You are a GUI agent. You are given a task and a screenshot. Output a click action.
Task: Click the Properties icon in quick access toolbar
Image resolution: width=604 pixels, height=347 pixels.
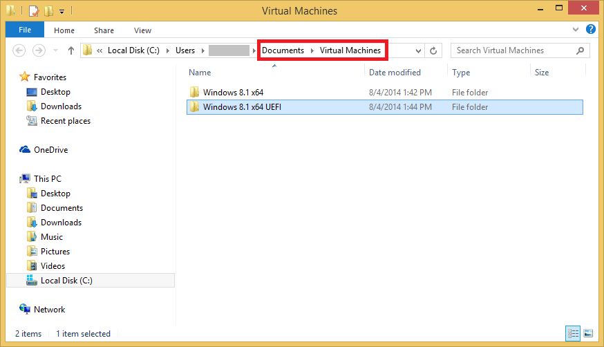pyautogui.click(x=33, y=11)
